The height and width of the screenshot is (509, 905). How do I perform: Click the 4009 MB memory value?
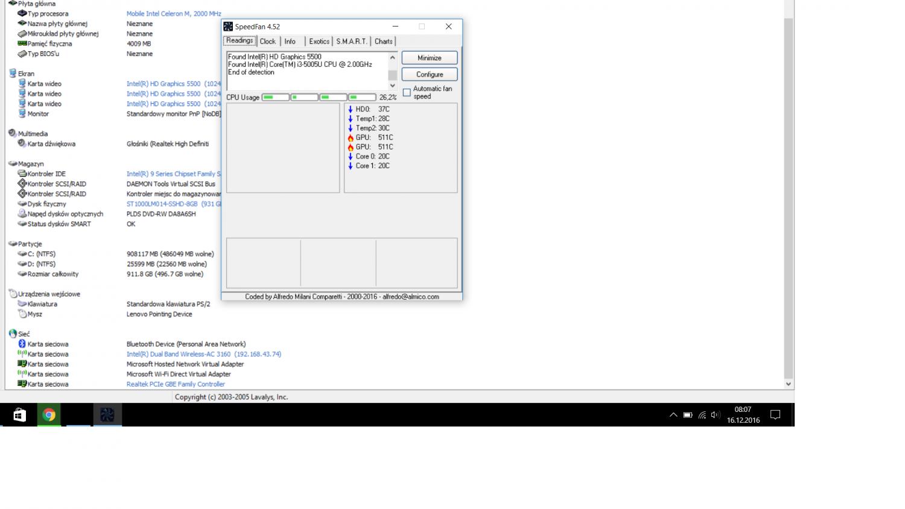139,43
